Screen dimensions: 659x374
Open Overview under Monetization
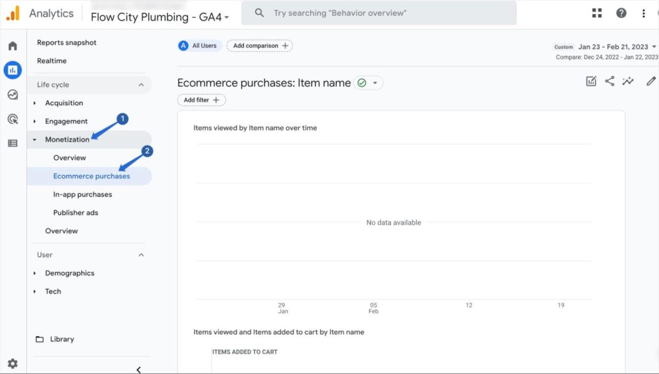click(x=69, y=158)
